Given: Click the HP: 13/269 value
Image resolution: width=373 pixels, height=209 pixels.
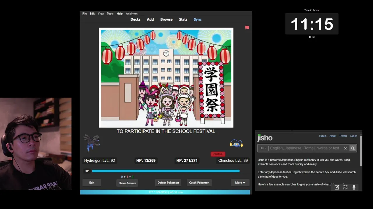Looking at the screenshot, I should click(146, 161).
